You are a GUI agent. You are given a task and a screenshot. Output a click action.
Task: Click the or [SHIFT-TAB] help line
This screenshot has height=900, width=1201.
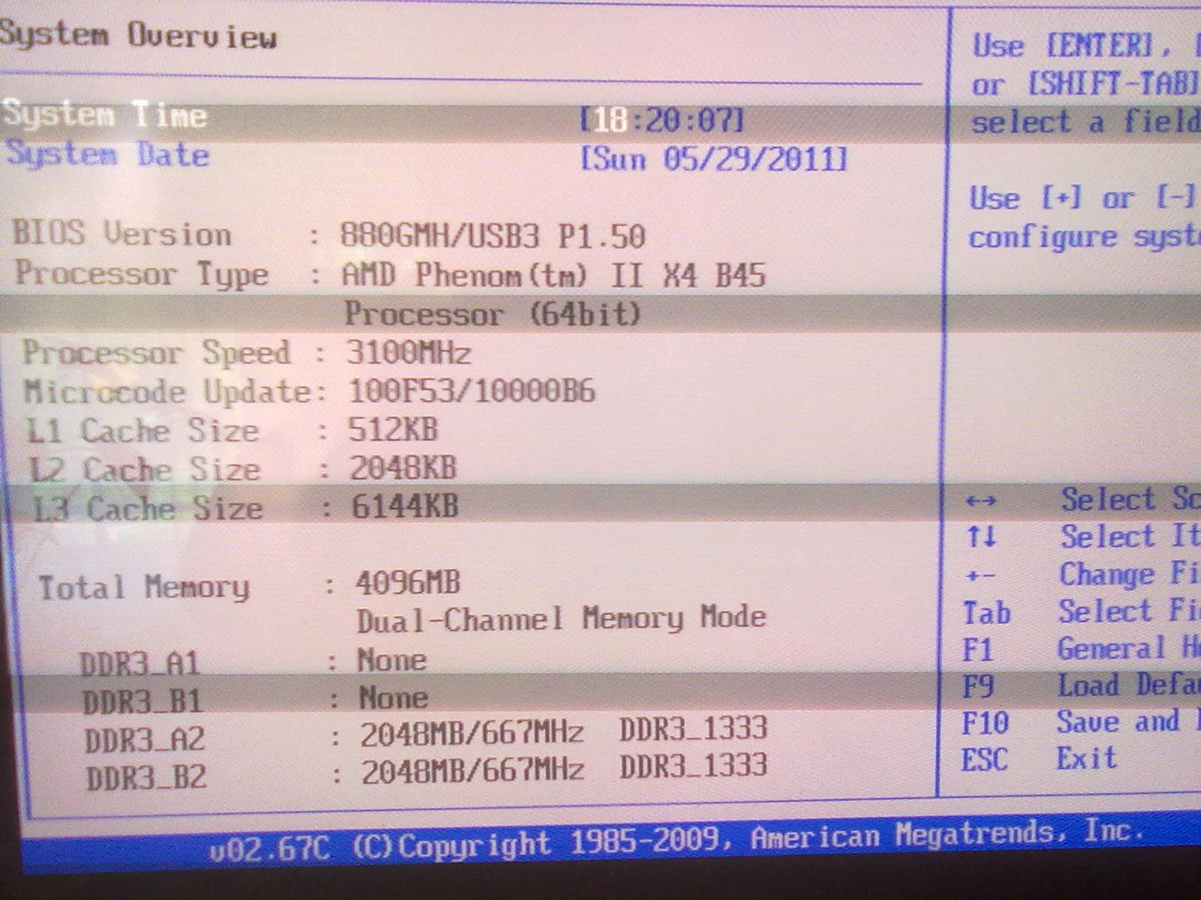point(1085,84)
